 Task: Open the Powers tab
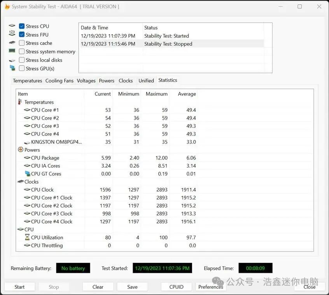coord(107,81)
